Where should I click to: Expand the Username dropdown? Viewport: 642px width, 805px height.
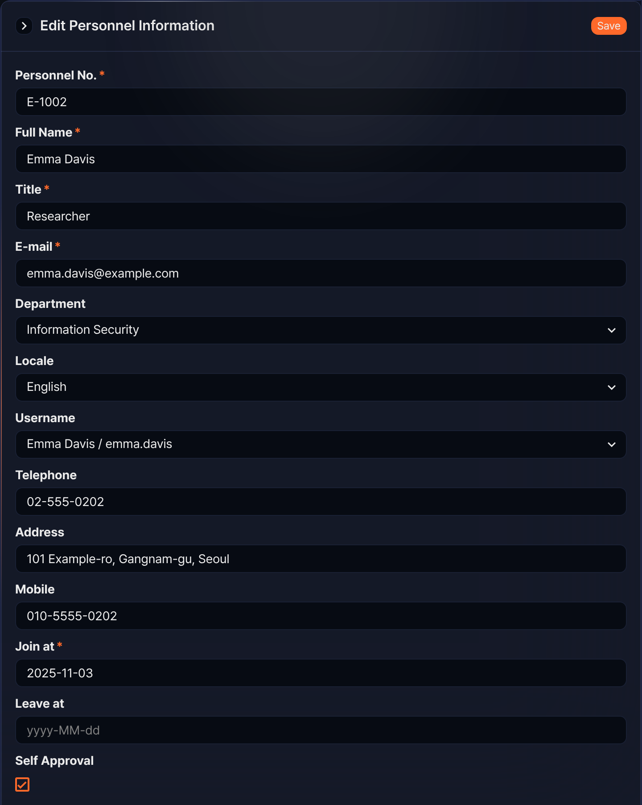pyautogui.click(x=321, y=444)
